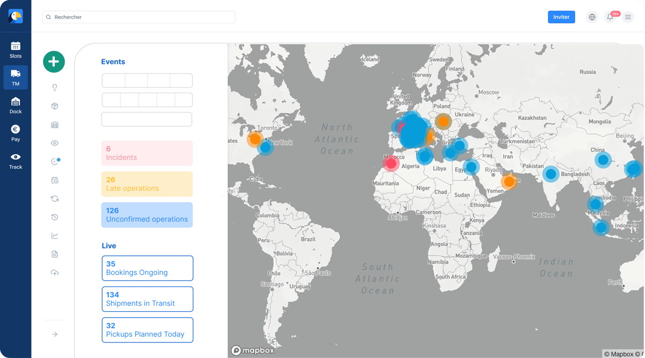This screenshot has height=358, width=645.
Task: Expand the sidebar with the arrow icon
Action: tap(54, 334)
